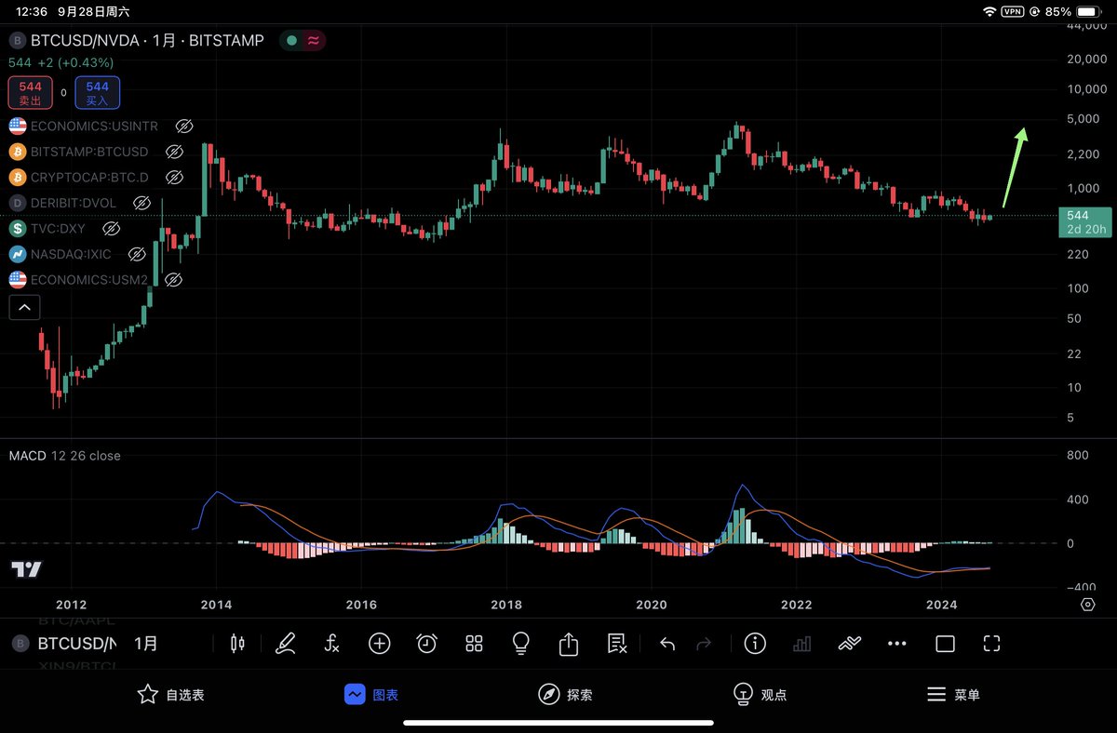
Task: Tap the ECONOMICS:USM2 symbol label
Action: 89,279
